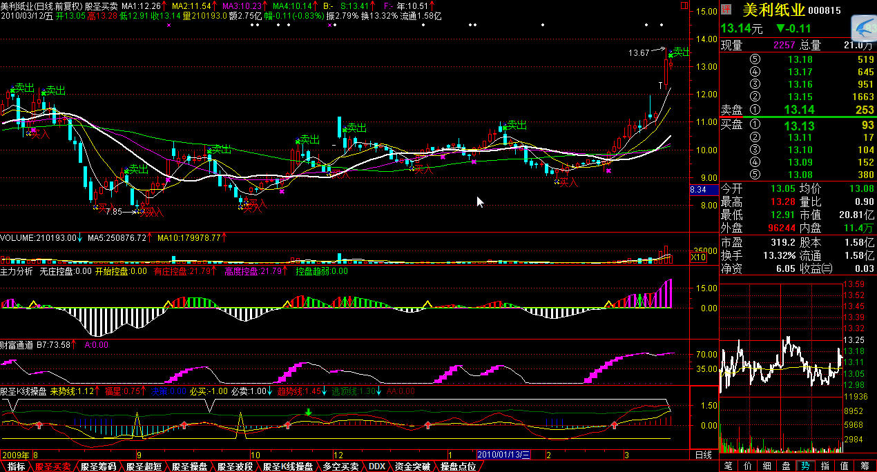Click the 2009年 label on time axis
The image size is (877, 472).
(x=15, y=455)
